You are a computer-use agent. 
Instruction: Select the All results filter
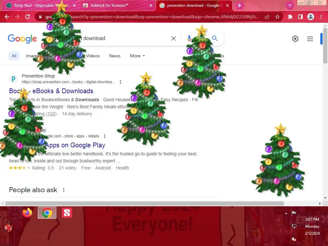click(14, 56)
